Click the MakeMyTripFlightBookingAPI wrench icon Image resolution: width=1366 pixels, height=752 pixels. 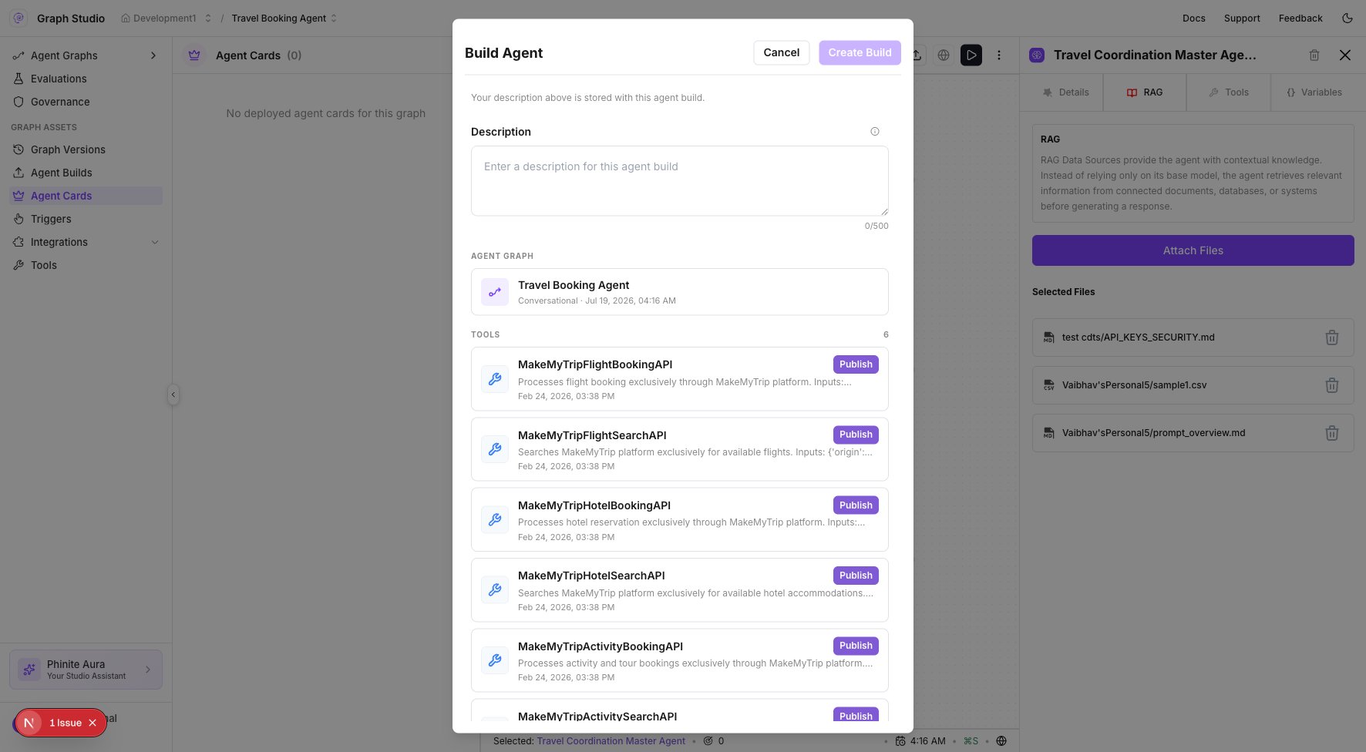[x=495, y=379]
